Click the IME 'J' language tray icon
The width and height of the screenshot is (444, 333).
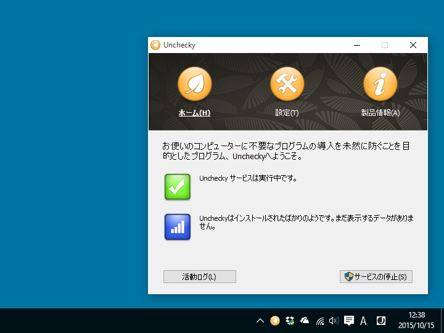point(381,321)
